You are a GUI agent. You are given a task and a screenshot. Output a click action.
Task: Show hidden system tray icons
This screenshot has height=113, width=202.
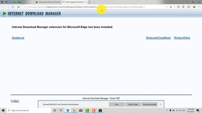167,110
